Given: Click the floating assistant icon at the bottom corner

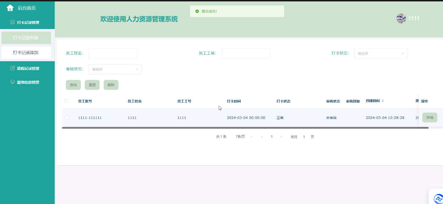Looking at the screenshot, I should click(x=438, y=199).
